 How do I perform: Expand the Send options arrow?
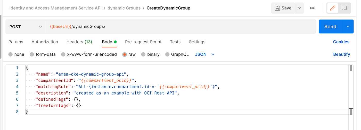(348, 27)
